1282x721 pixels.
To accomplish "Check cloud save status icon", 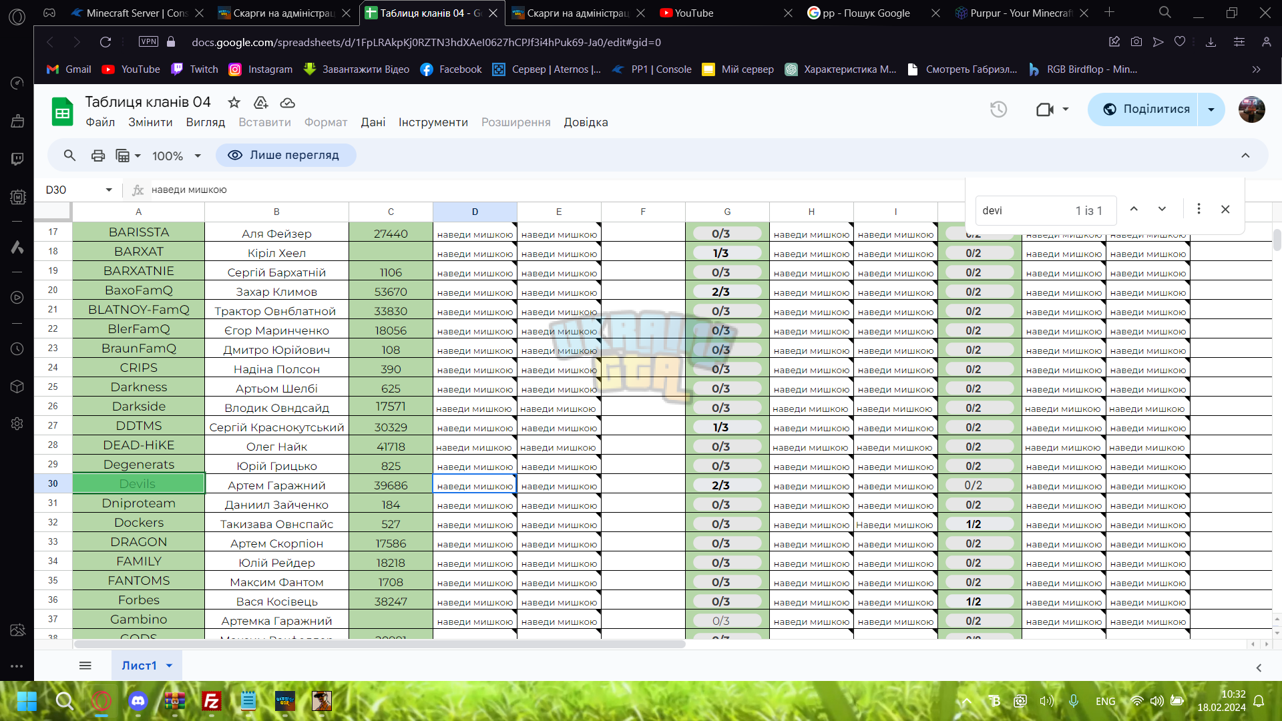I will point(287,103).
